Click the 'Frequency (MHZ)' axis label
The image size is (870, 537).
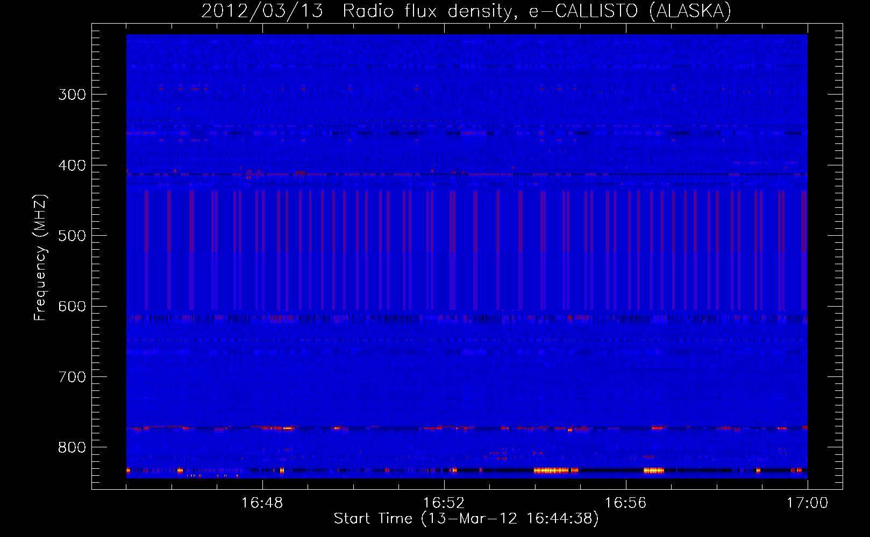coord(41,257)
